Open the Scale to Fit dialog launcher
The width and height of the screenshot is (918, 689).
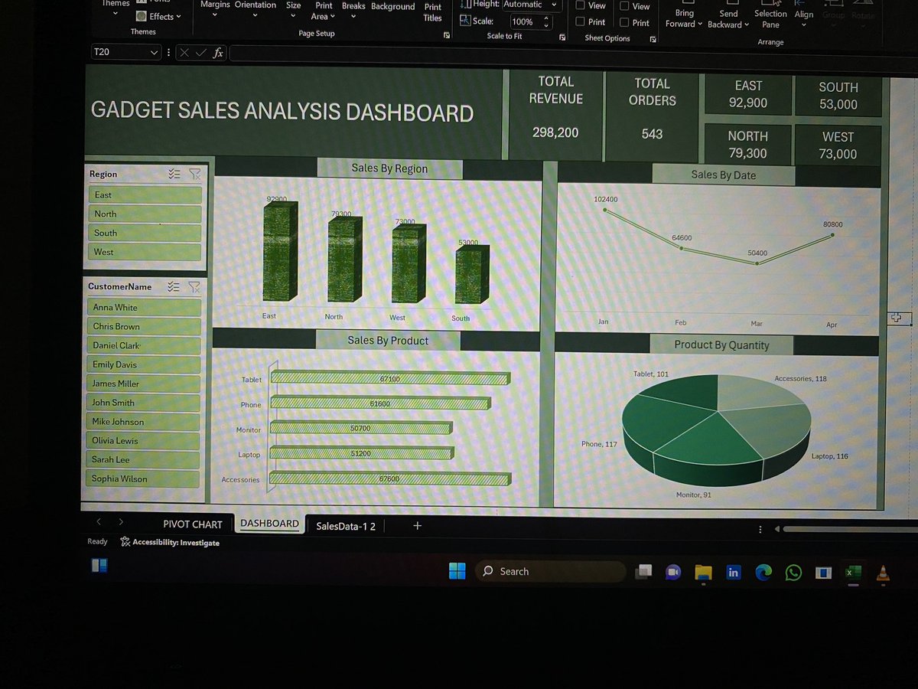point(562,38)
